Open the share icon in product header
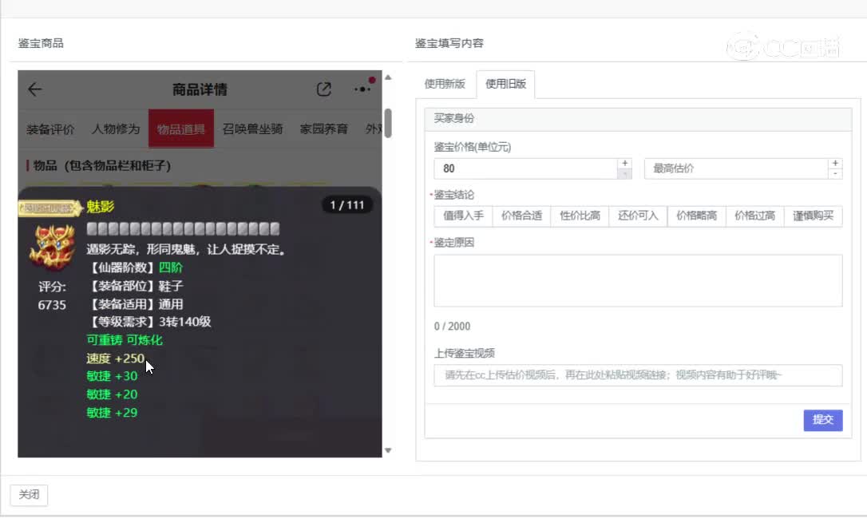867x519 pixels. [323, 89]
